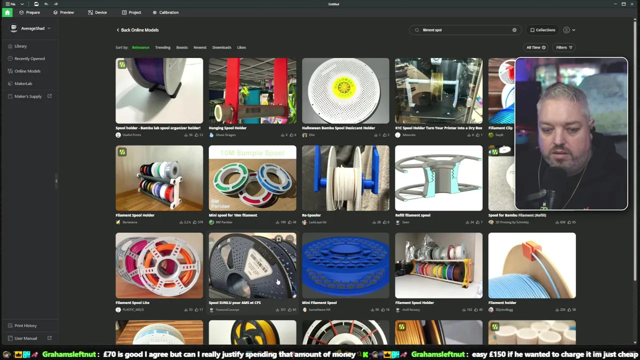640x360 pixels.
Task: Open K1C Spool Holder Dry Box title
Action: point(438,128)
